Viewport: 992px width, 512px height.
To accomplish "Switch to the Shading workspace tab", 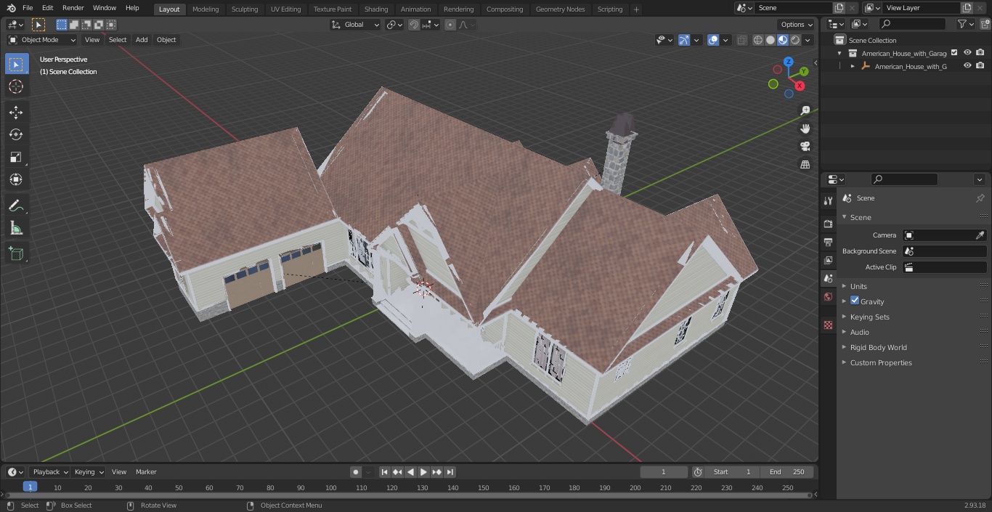I will pyautogui.click(x=376, y=9).
